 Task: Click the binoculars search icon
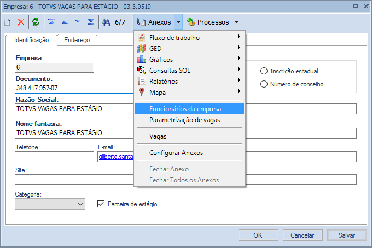106,22
